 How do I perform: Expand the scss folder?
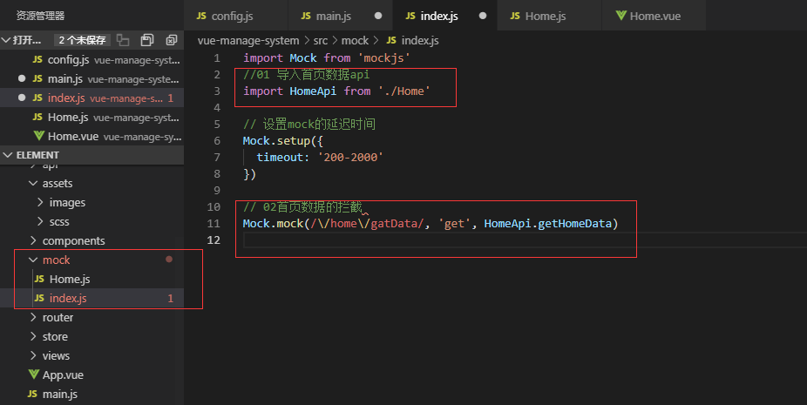40,221
